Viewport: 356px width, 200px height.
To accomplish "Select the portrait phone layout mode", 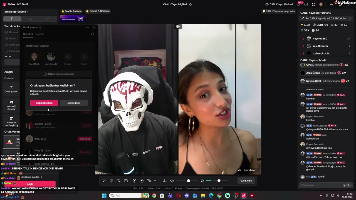I will pyautogui.click(x=12, y=19).
